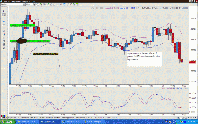Open the 'is this a wedge' taskbar button
Viewport: 198px width, 124px height.
tap(94, 122)
